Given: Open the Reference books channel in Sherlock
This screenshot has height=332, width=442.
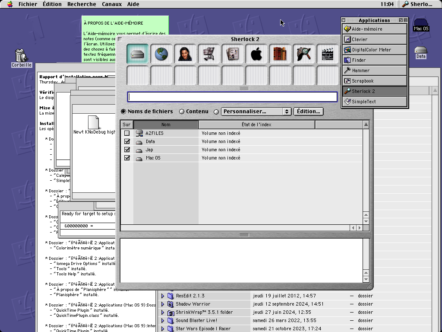Looking at the screenshot, I should point(280,54).
